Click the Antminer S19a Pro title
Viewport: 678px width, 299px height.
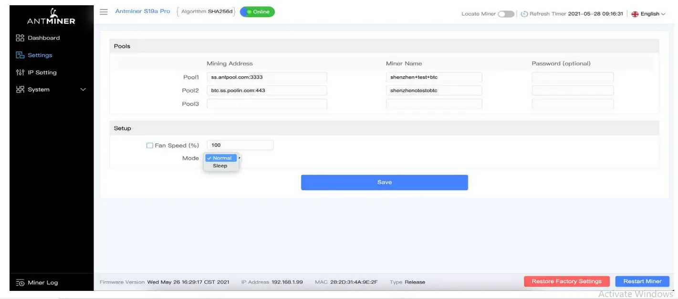[x=143, y=11]
